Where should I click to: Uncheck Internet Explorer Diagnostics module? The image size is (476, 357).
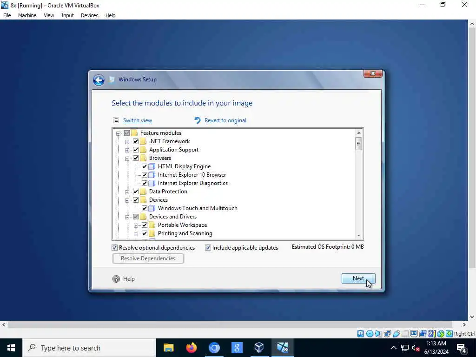click(x=145, y=183)
